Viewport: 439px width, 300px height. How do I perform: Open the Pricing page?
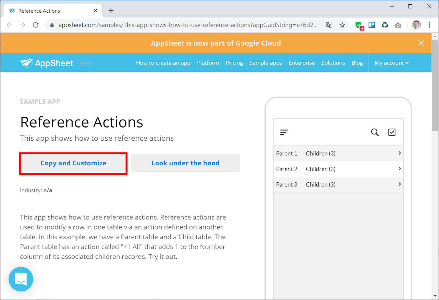234,63
